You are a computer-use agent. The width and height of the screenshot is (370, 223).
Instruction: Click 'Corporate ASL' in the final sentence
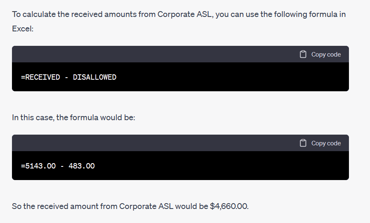click(146, 206)
